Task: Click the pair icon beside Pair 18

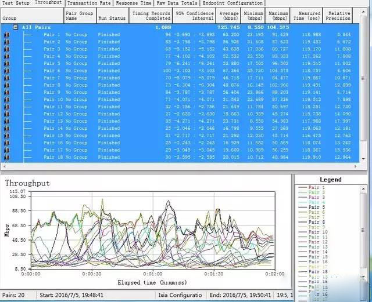Action: [6, 157]
